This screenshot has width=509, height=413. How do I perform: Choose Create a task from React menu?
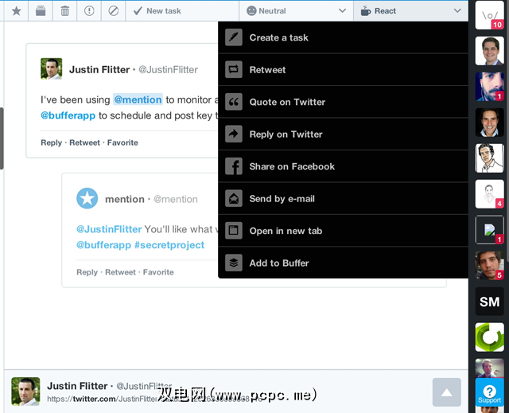(x=343, y=37)
